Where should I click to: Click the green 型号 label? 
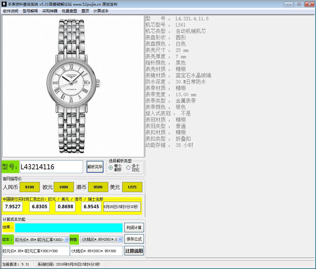pyautogui.click(x=10, y=167)
